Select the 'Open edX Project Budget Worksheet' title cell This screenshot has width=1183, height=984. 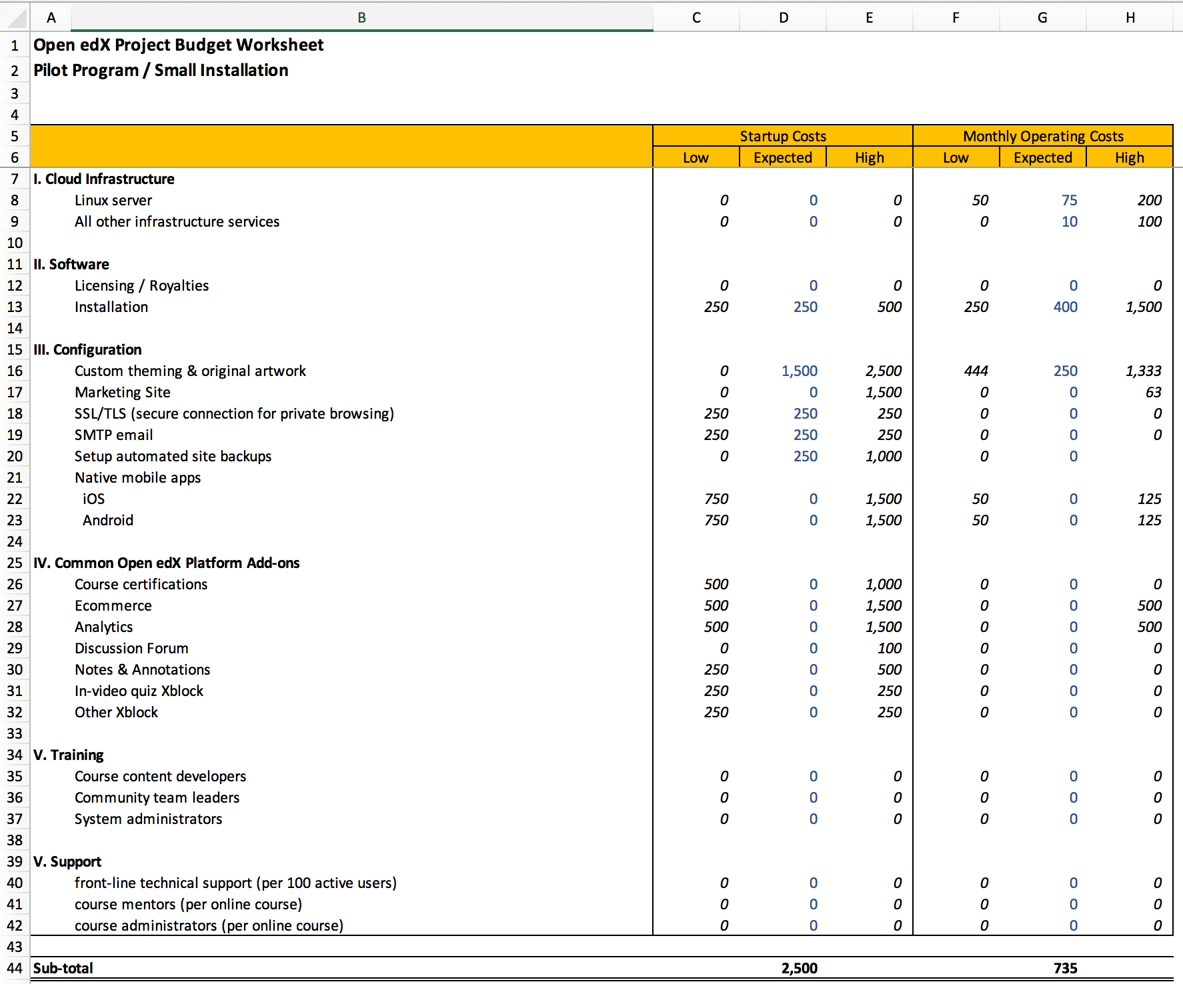click(x=178, y=45)
